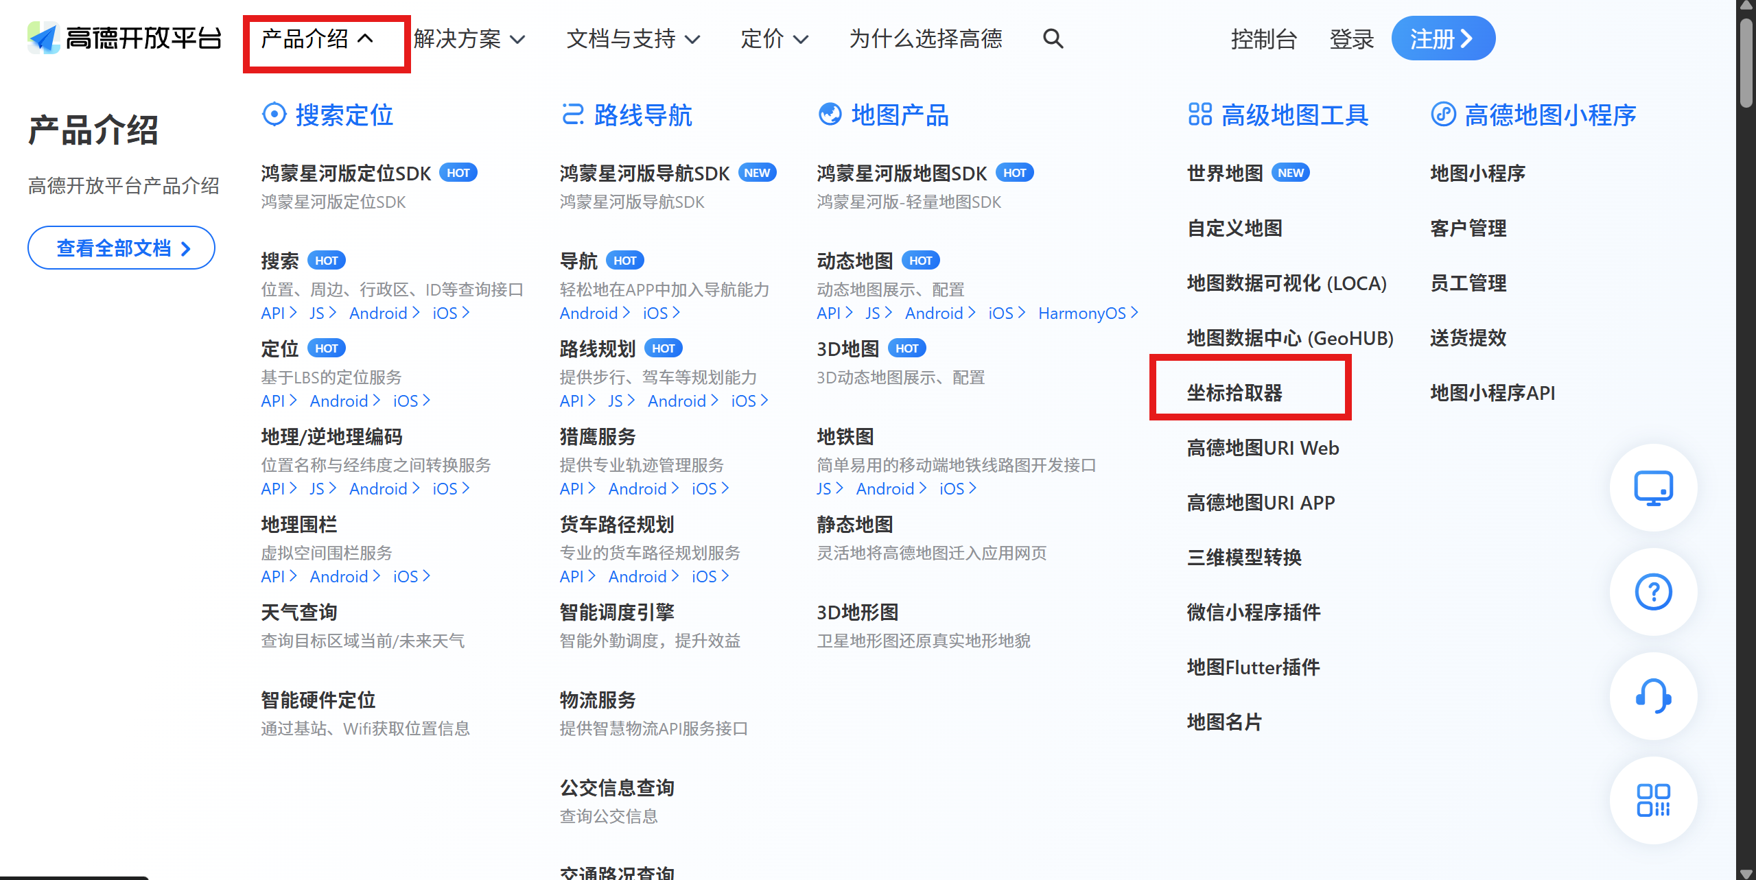This screenshot has width=1756, height=880.
Task: Click the 搜索定位 target icon
Action: point(274,115)
